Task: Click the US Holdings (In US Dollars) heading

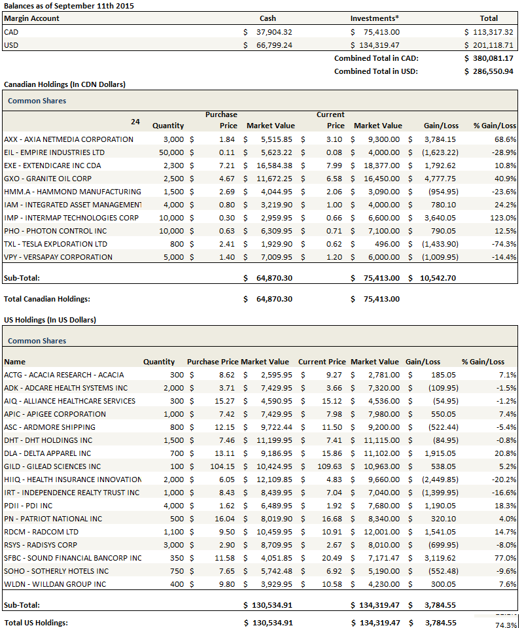Action: (x=50, y=320)
